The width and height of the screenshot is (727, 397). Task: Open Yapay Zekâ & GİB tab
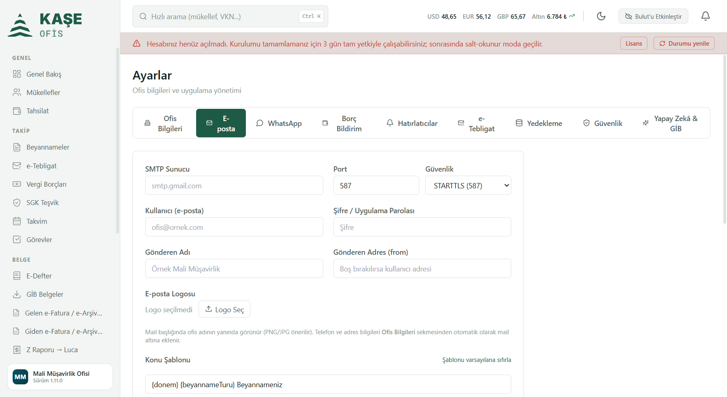(670, 123)
